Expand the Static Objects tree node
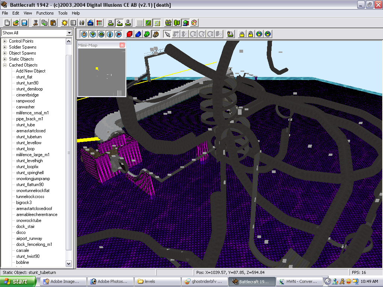383x287 pixels. click(4, 59)
